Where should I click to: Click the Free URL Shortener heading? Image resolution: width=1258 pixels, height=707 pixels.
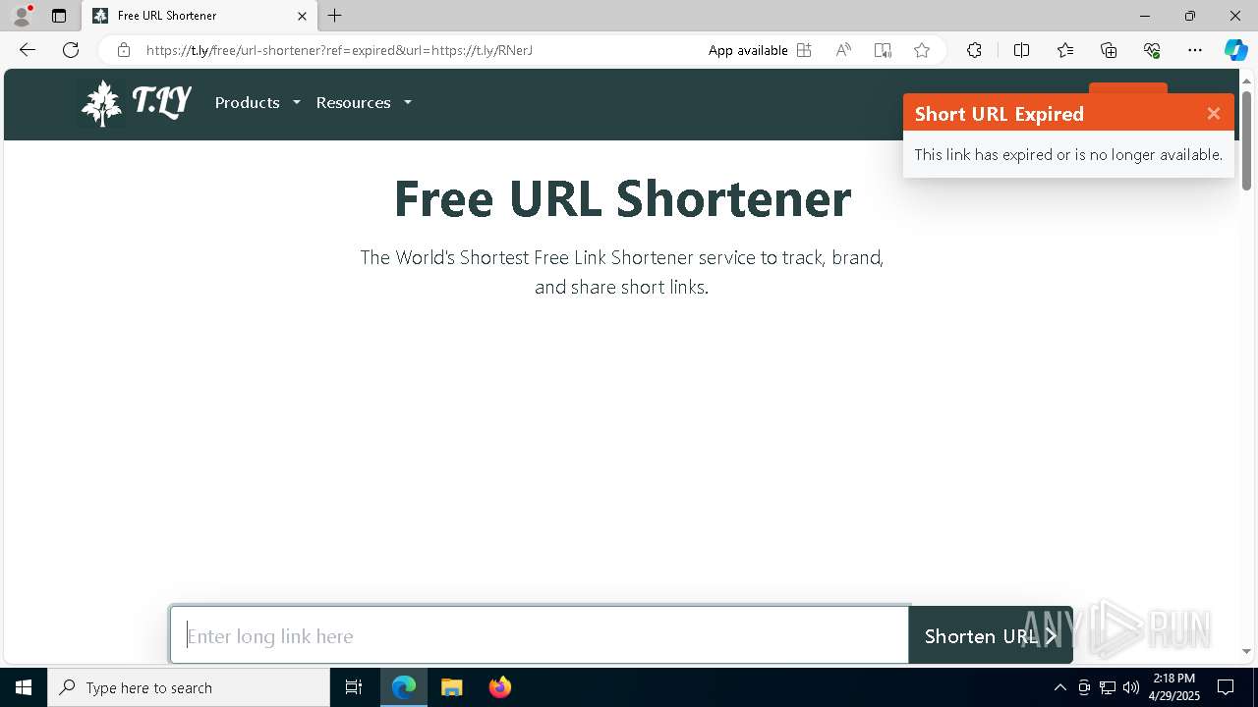click(x=622, y=198)
